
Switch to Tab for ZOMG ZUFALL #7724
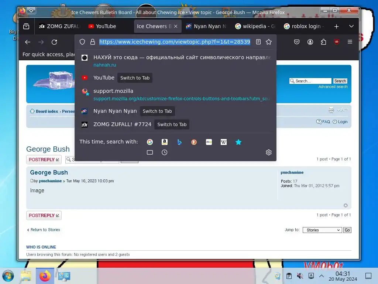(172, 124)
